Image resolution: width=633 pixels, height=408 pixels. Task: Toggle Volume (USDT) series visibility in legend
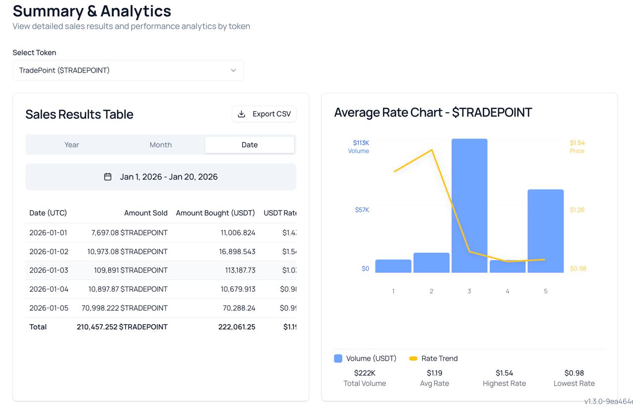point(365,358)
